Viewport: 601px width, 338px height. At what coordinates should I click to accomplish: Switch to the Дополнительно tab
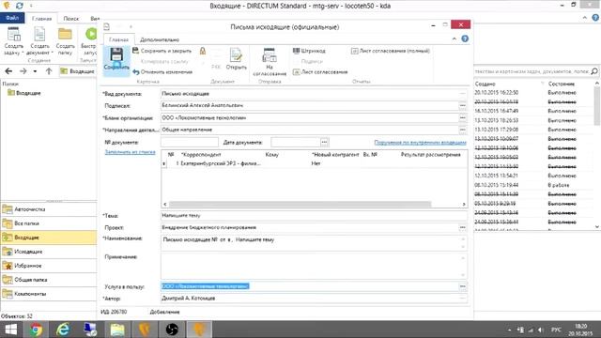click(x=160, y=39)
